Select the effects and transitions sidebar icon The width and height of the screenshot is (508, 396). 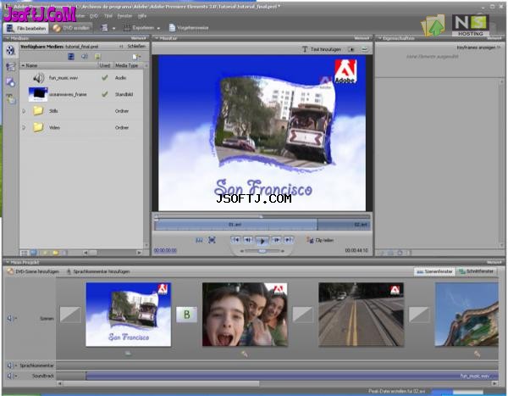(10, 66)
